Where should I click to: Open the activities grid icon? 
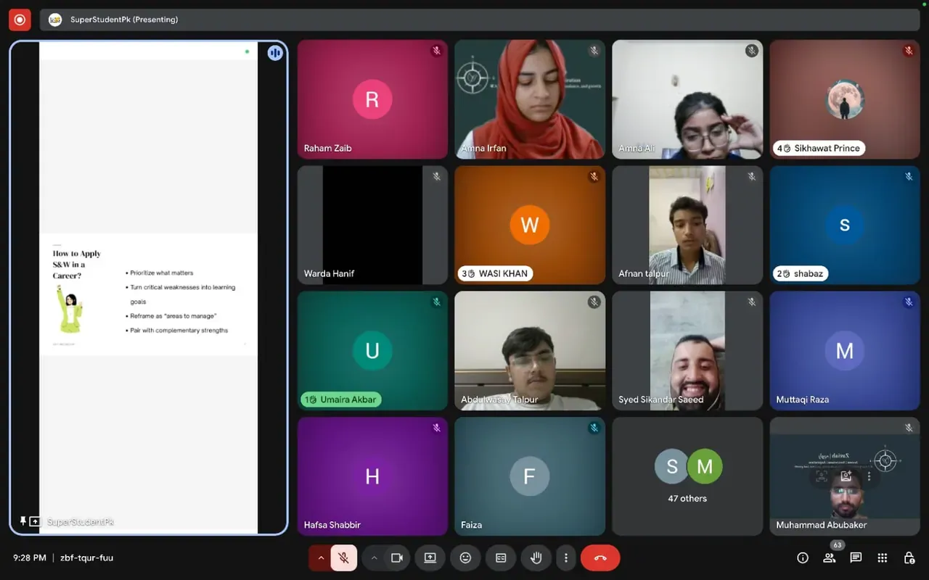[883, 558]
